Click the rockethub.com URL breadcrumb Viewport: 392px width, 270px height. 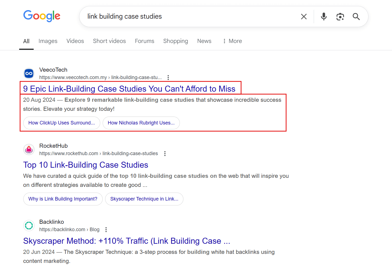click(99, 153)
